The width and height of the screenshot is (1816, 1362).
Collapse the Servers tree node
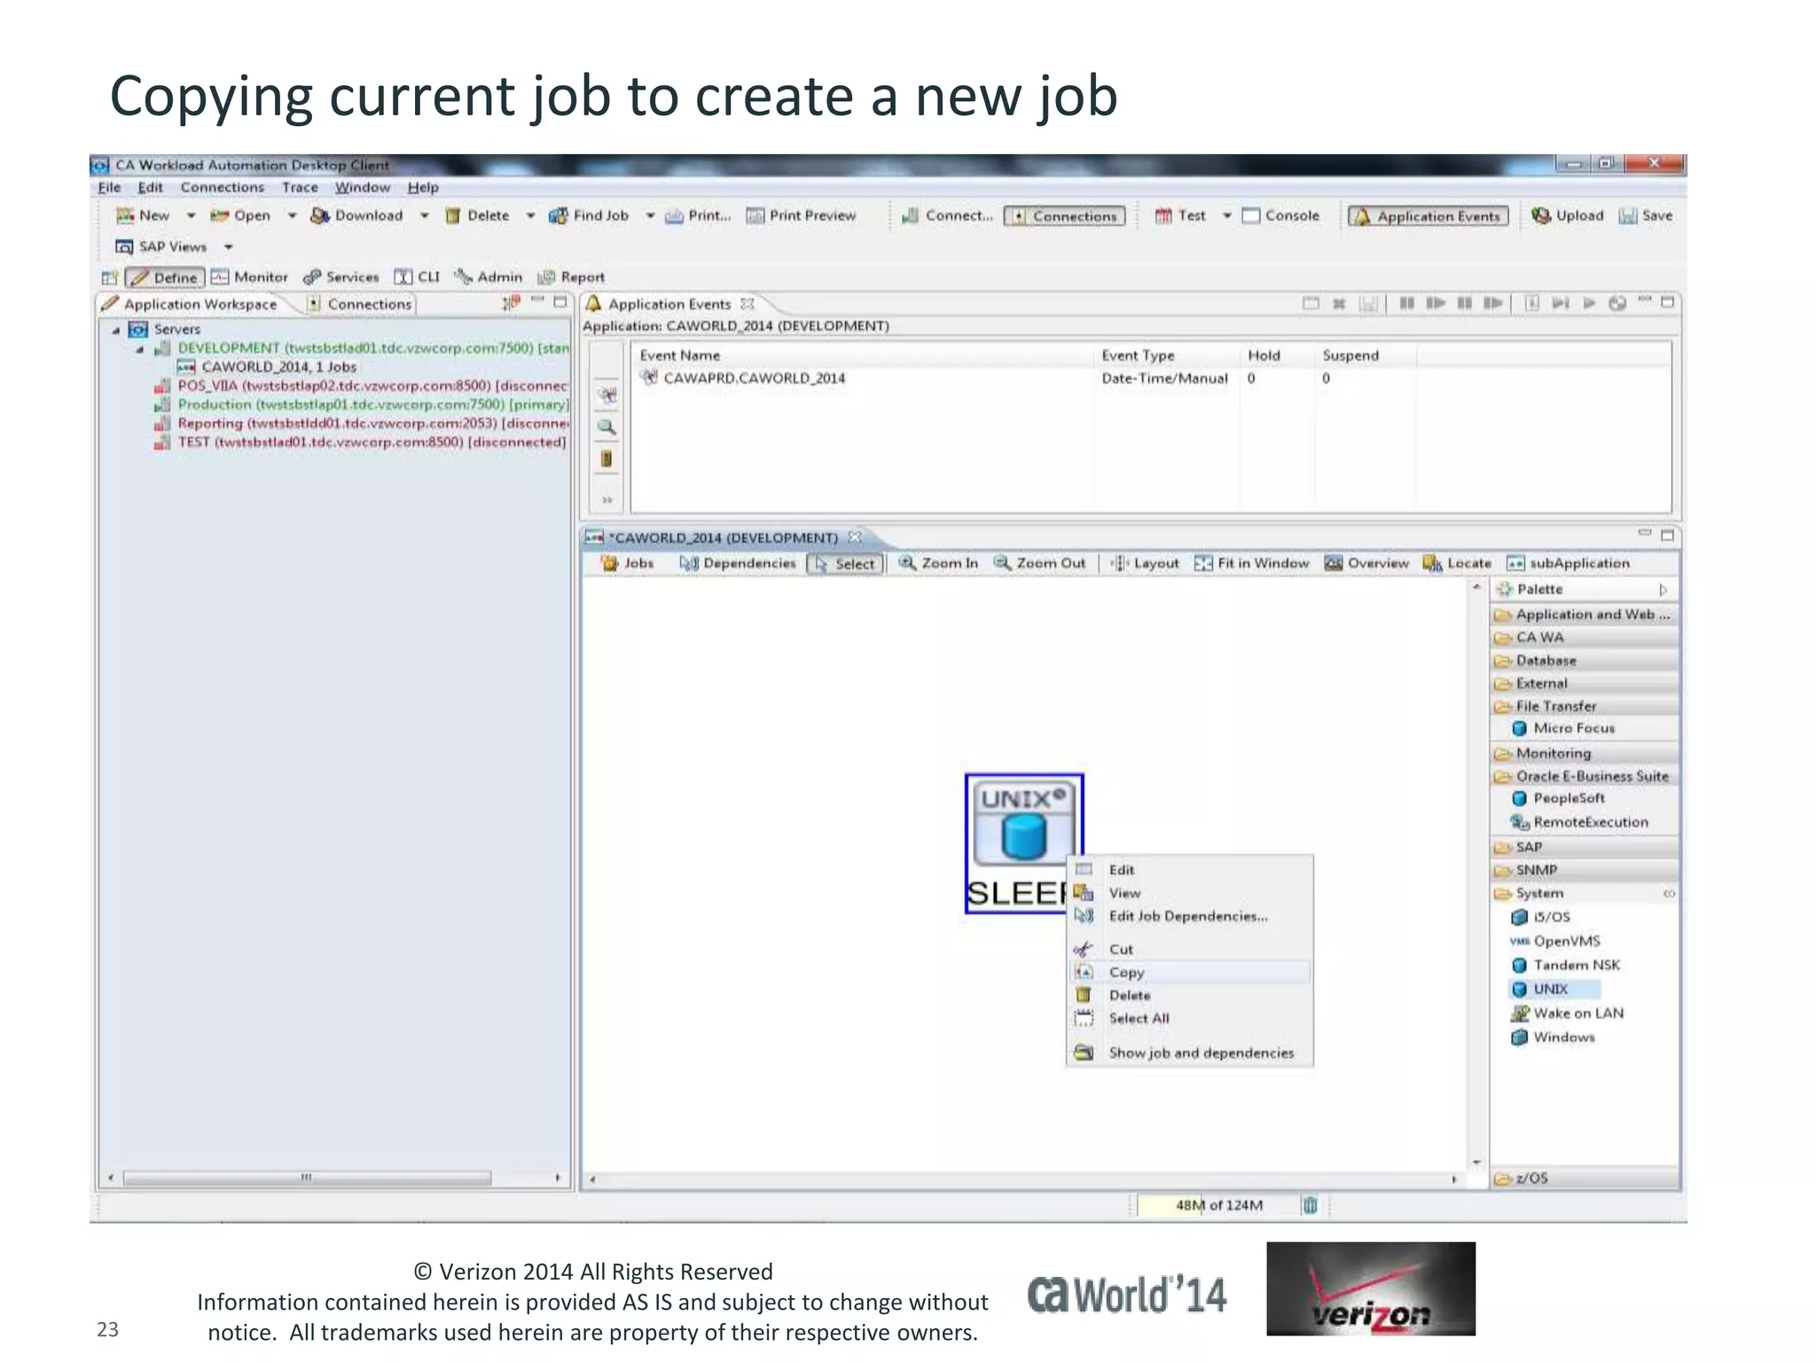tap(116, 330)
